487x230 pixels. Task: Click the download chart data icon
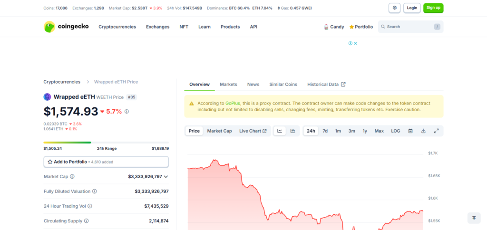point(423,131)
